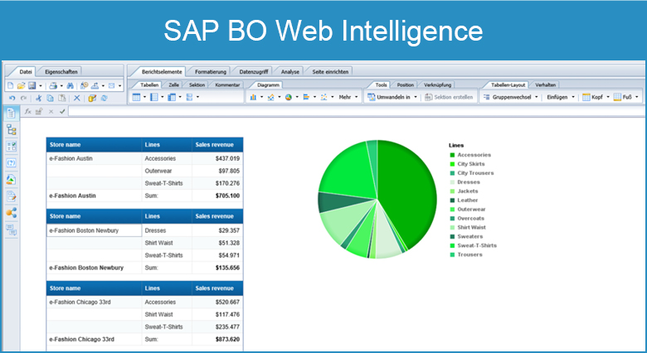Click the Sektion erstellen button
The height and width of the screenshot is (353, 647).
449,97
